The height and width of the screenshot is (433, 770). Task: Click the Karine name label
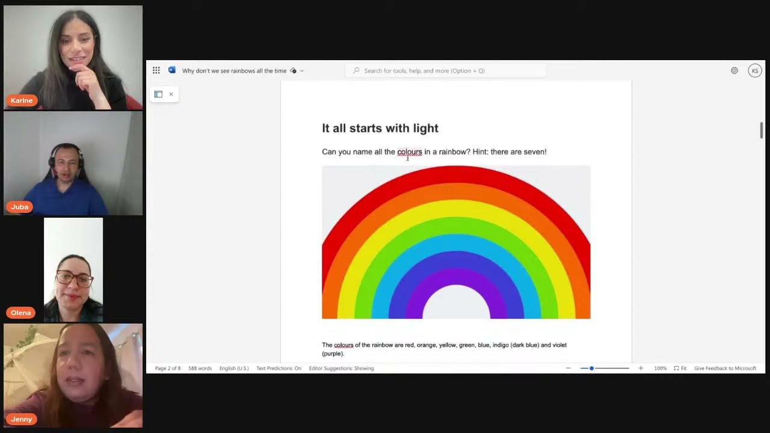pos(22,100)
